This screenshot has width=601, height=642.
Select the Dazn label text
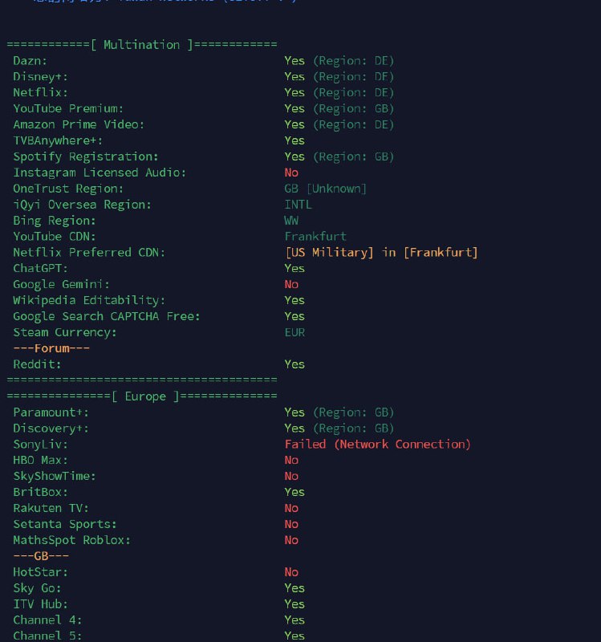[30, 60]
